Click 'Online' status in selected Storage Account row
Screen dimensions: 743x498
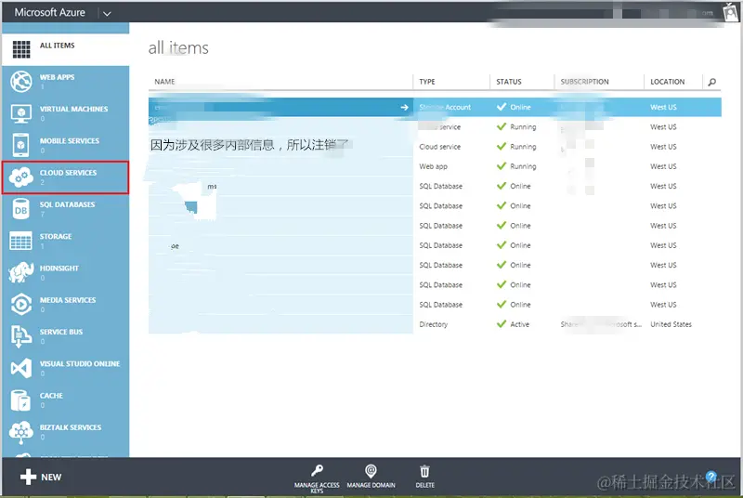coord(520,108)
